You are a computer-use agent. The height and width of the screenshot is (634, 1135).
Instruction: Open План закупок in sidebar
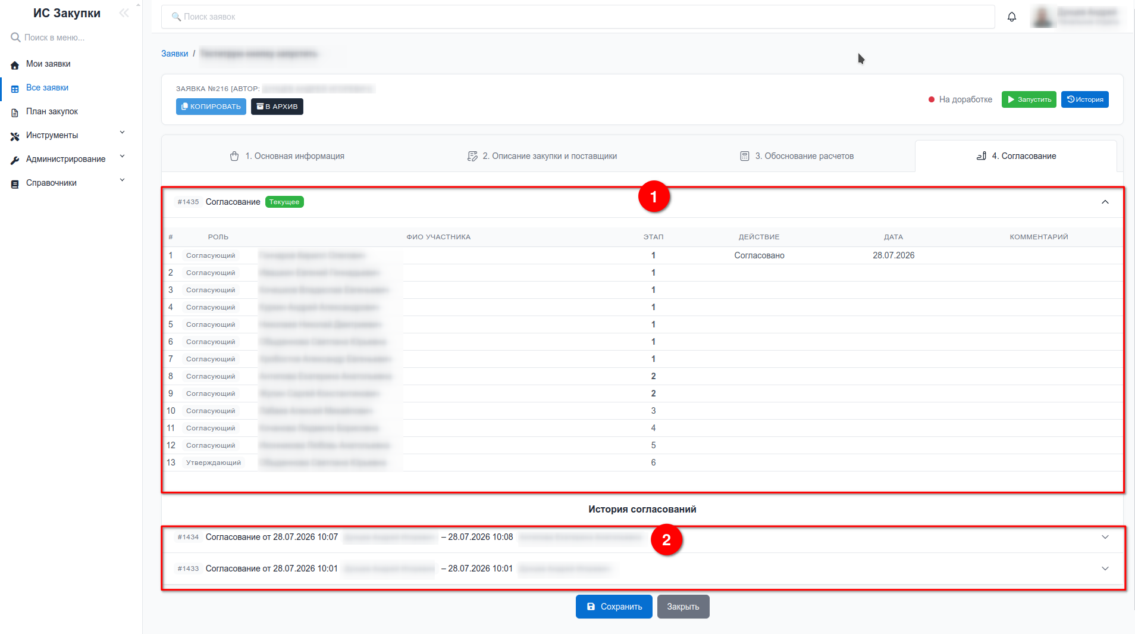click(52, 111)
